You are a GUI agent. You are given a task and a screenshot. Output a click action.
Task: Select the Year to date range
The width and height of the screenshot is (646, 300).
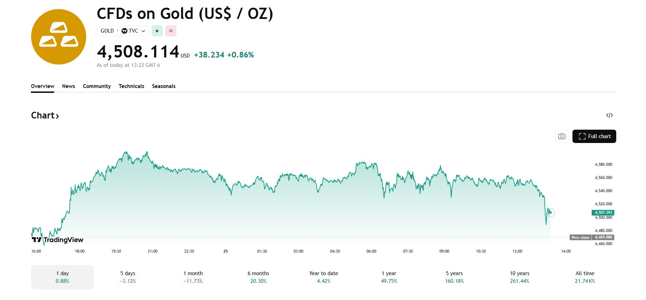pyautogui.click(x=324, y=277)
